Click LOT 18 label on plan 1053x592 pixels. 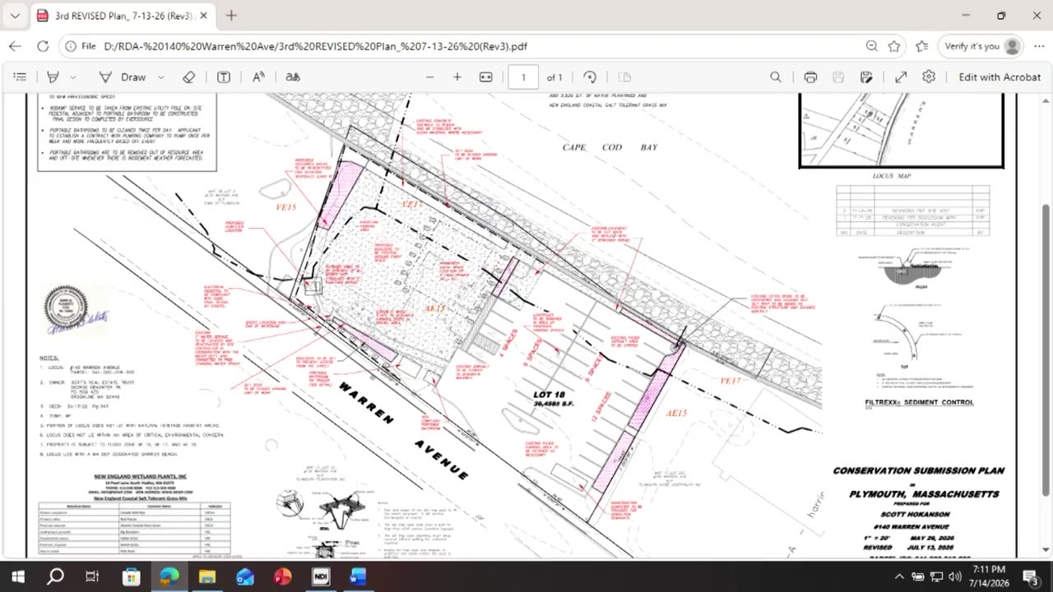[x=549, y=395]
